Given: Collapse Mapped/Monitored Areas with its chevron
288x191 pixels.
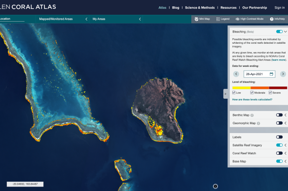Looking at the screenshot, I should (x=86, y=19).
